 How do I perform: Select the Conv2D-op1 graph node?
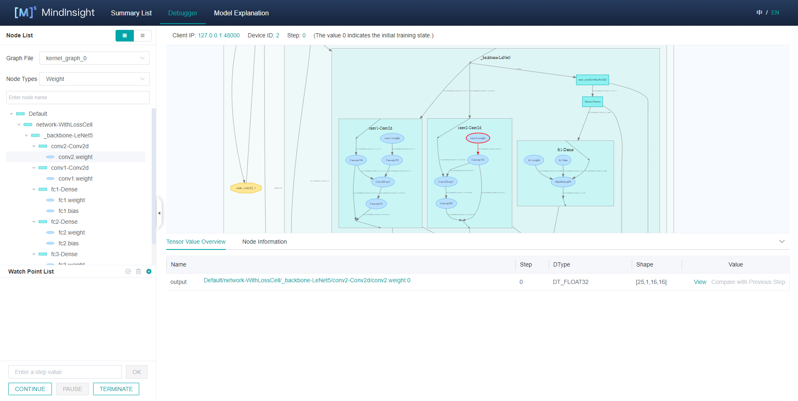tap(382, 182)
